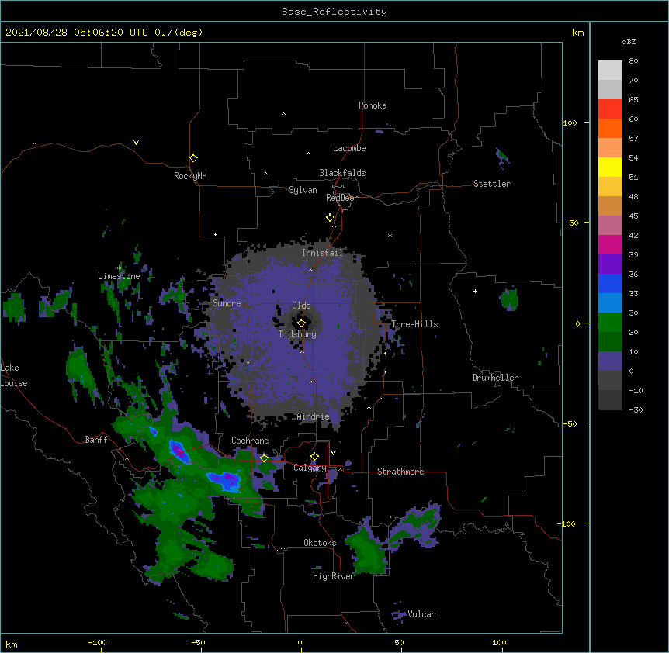Click the km unit label beside the timestamp bar
669x653 pixels.
pyautogui.click(x=578, y=33)
